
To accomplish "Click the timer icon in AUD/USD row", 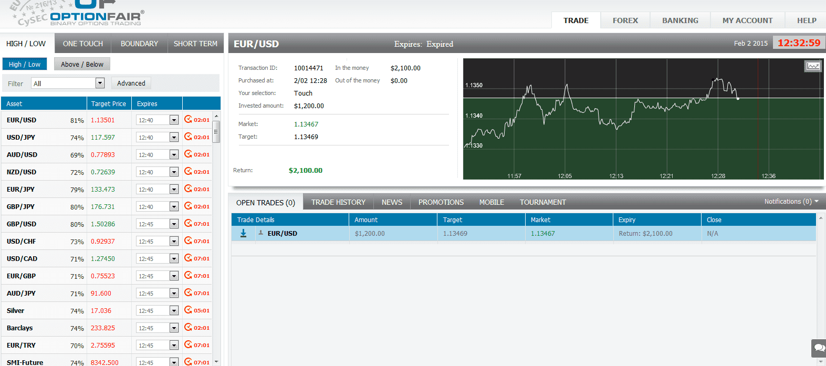I will point(188,154).
